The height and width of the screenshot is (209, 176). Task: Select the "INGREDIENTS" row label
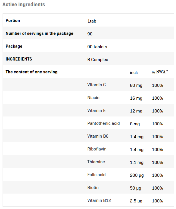pyautogui.click(x=19, y=59)
